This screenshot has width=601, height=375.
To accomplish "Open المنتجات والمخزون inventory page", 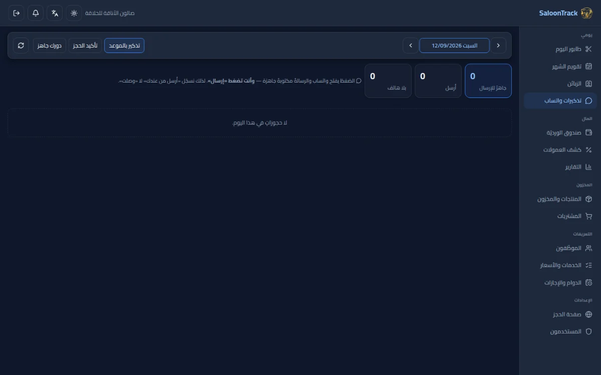I will [x=560, y=199].
